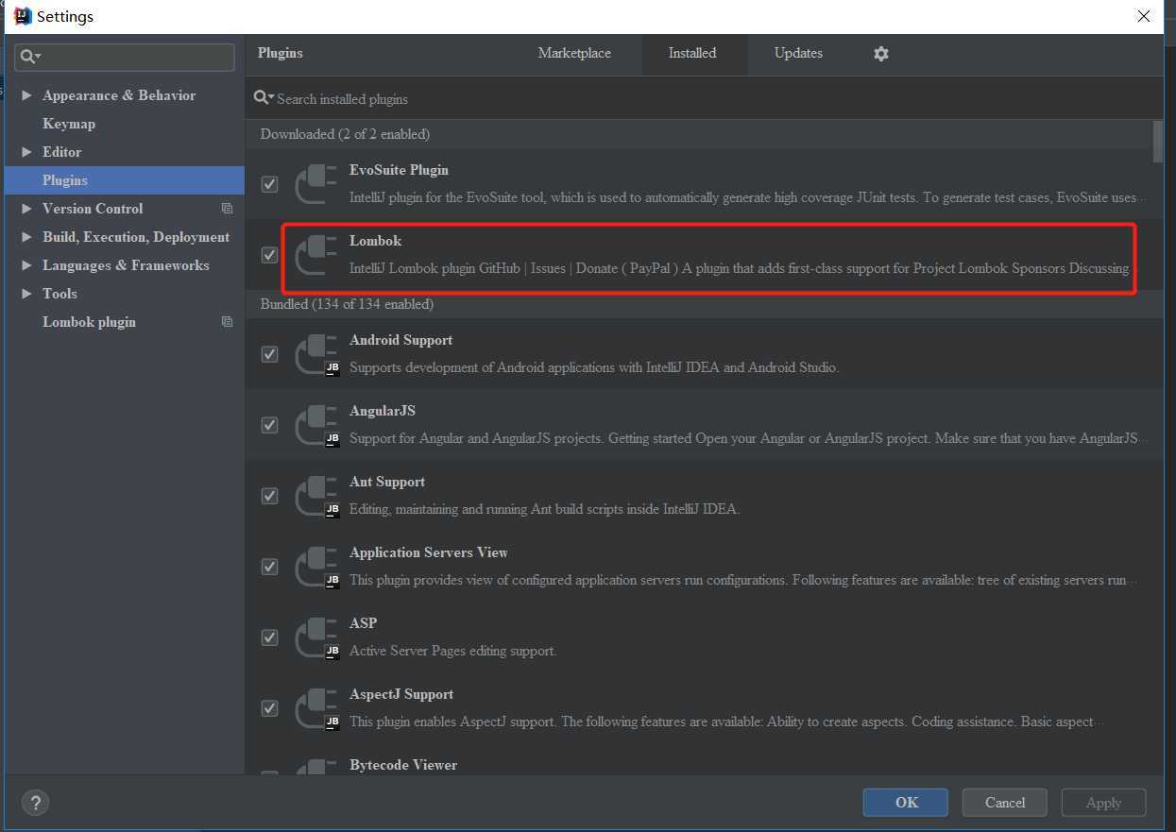Uncheck the Android Support plugin

(270, 354)
